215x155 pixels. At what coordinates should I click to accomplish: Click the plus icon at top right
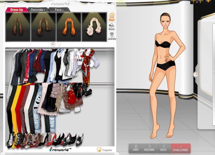(208, 2)
